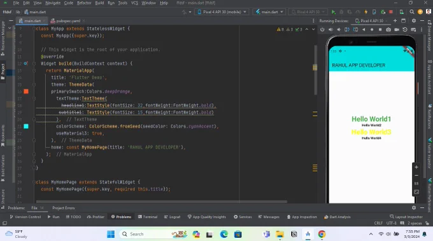The height and width of the screenshot is (241, 433).
Task: Click the deepOrange color swatch in the gutter
Action: click(26, 92)
